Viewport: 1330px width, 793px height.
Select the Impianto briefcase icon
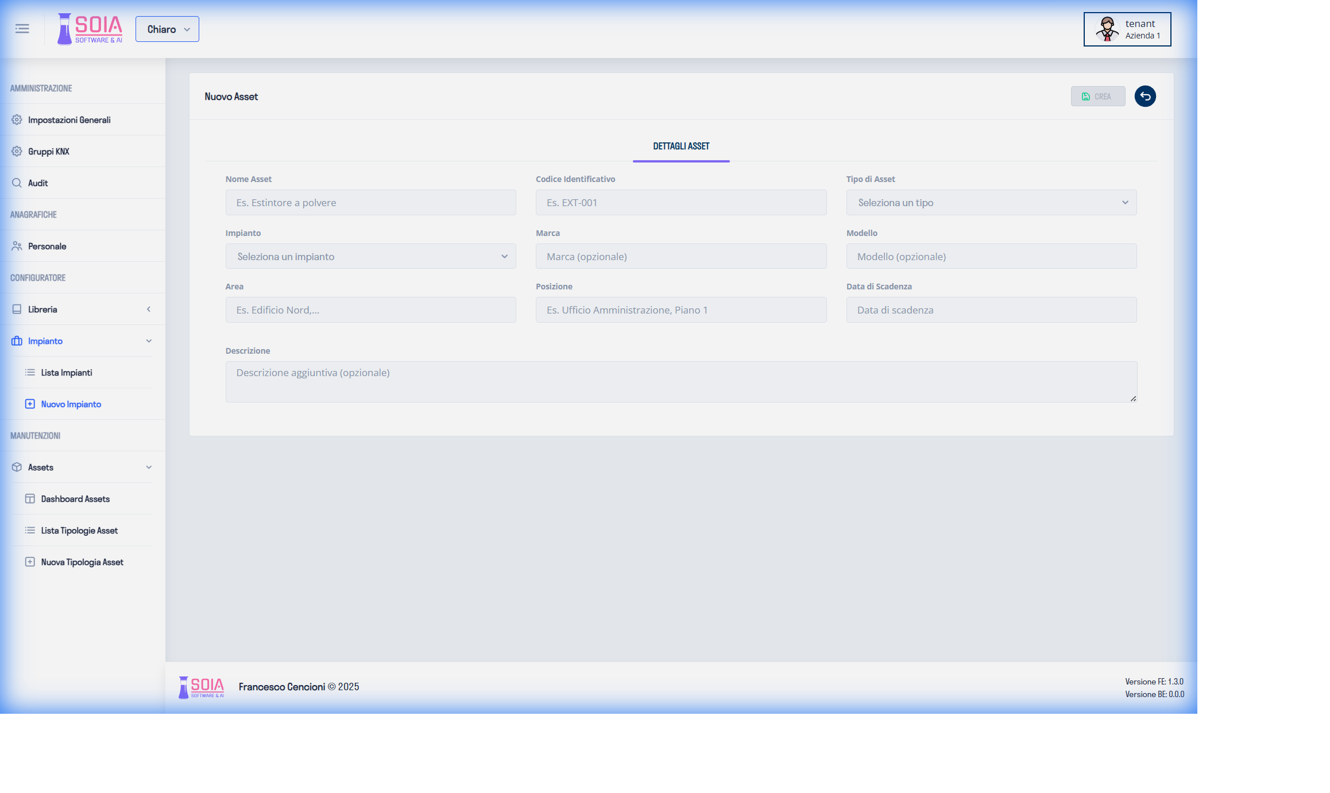coord(16,341)
